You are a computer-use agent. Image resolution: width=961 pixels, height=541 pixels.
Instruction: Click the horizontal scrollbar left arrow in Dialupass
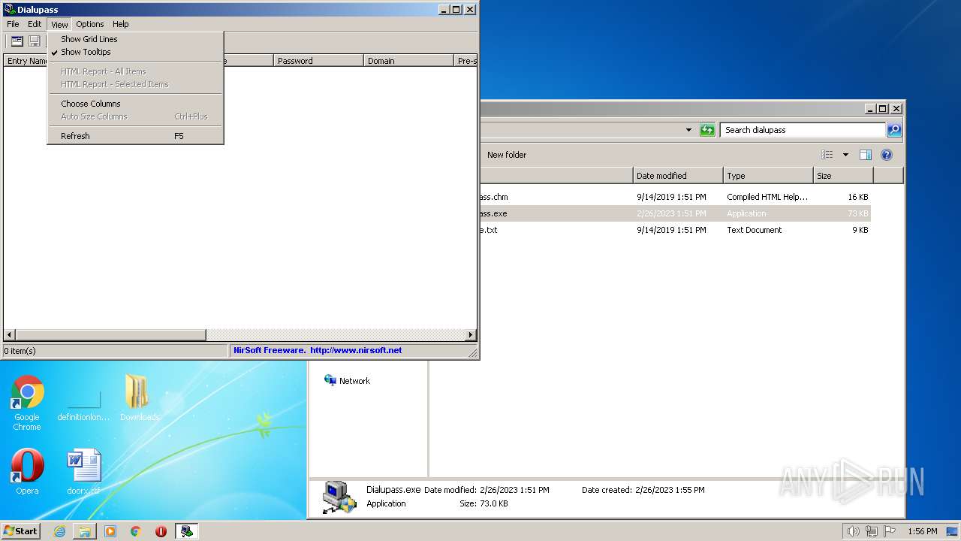(x=10, y=335)
